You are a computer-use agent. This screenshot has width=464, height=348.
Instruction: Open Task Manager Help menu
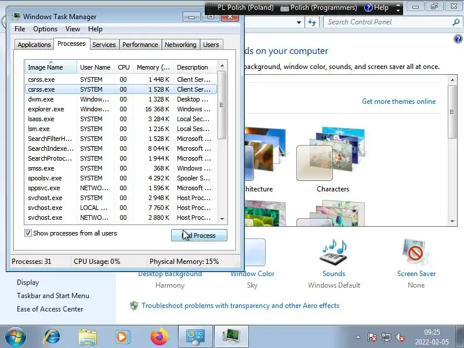click(x=95, y=29)
